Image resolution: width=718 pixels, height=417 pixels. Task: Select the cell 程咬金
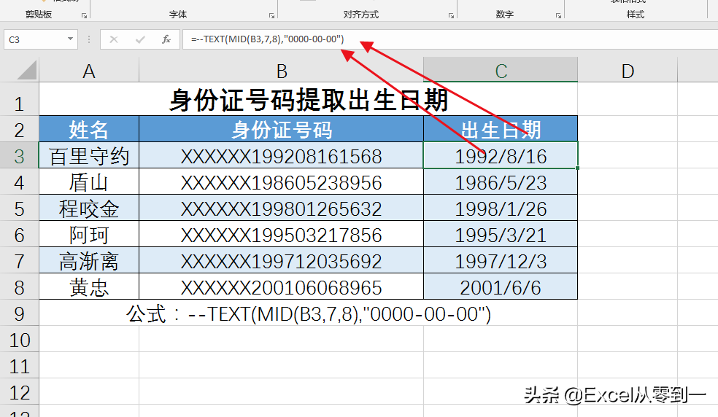click(x=89, y=208)
